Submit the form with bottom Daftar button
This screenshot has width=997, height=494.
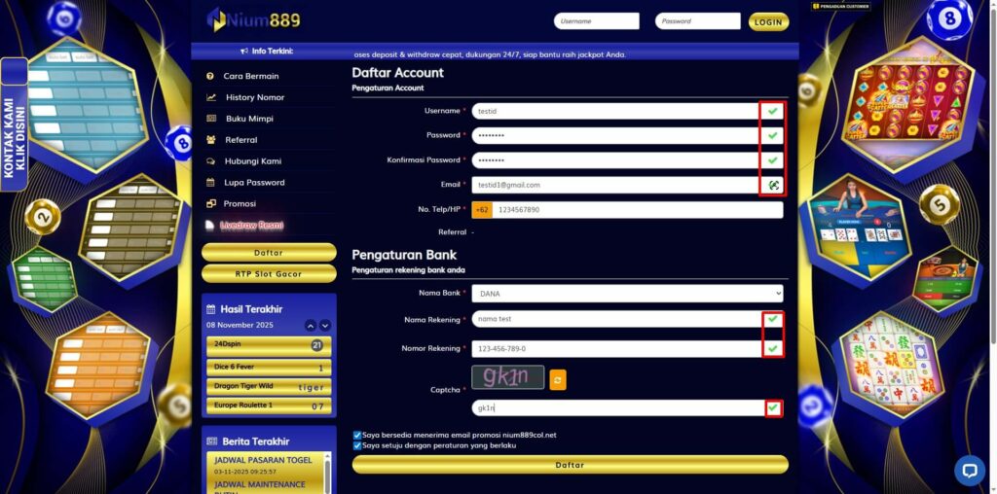(x=570, y=465)
